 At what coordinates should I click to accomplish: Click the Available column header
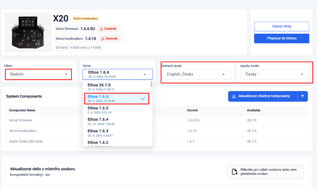(x=254, y=110)
